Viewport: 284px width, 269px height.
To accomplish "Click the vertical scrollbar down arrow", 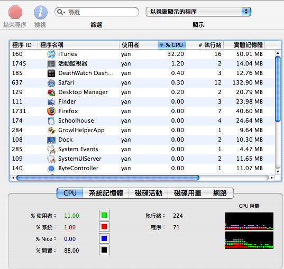I will (278, 172).
